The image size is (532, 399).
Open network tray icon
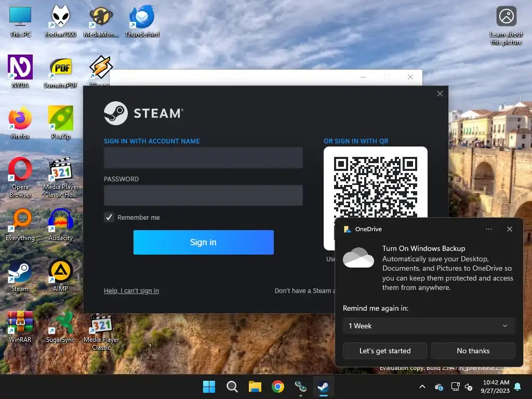[455, 387]
